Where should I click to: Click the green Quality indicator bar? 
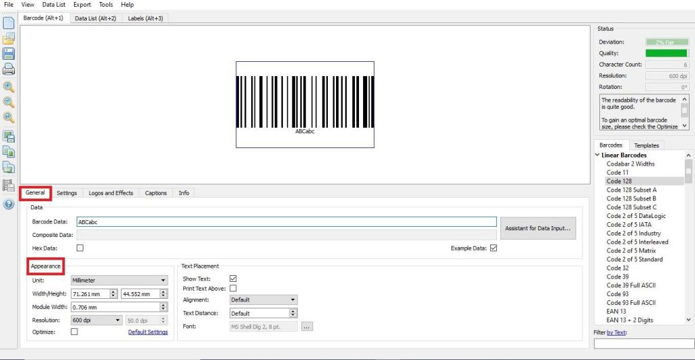click(x=666, y=53)
